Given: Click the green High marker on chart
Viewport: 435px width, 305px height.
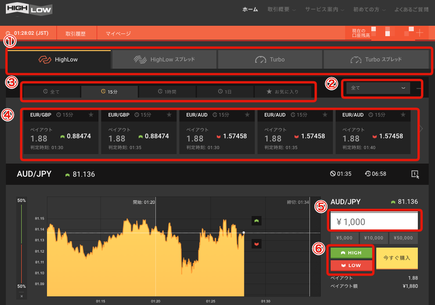Looking at the screenshot, I should 257,221.
